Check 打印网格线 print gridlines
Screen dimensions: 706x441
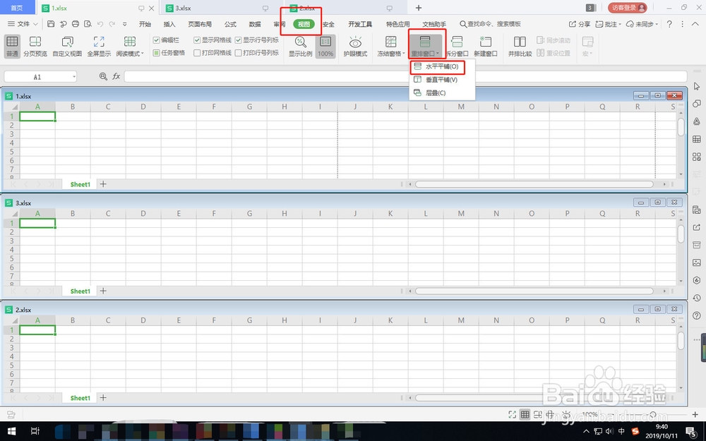[197, 53]
